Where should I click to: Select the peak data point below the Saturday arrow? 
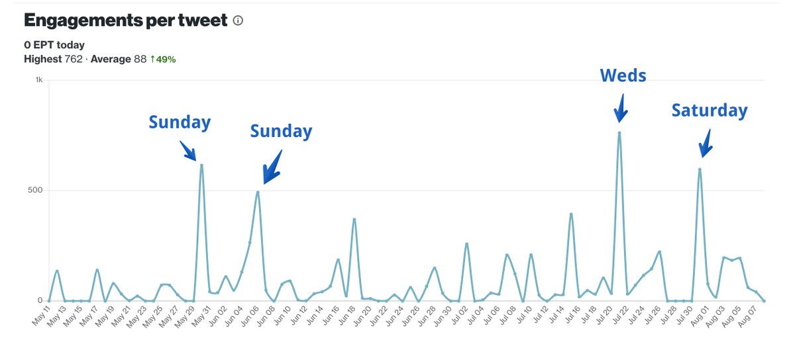point(700,169)
